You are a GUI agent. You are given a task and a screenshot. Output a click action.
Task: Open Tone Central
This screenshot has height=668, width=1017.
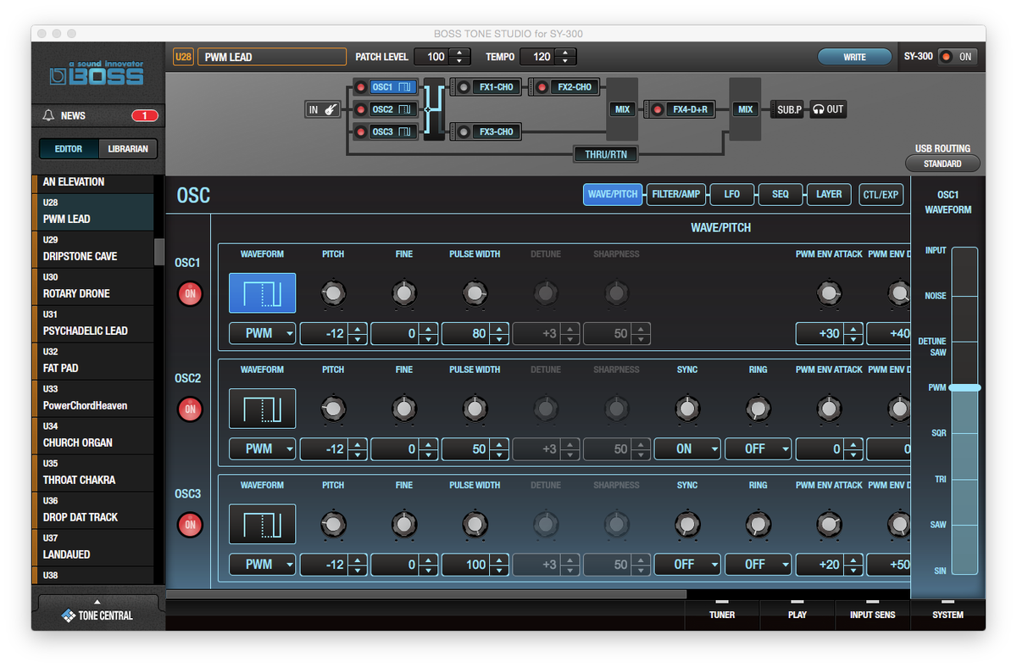coord(97,615)
